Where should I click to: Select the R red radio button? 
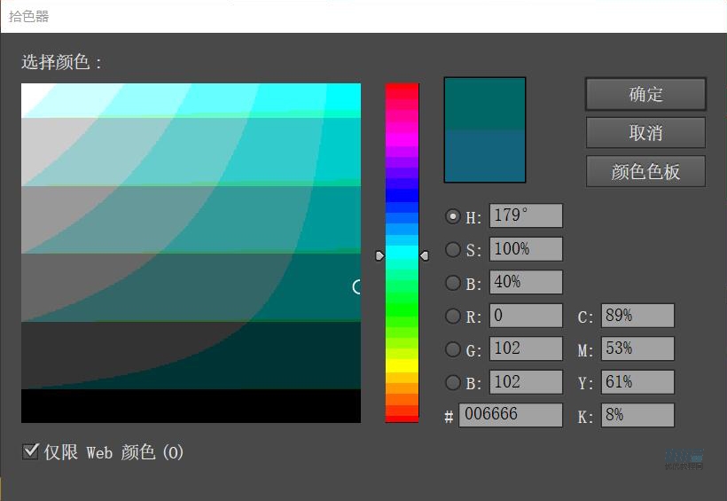pos(453,316)
